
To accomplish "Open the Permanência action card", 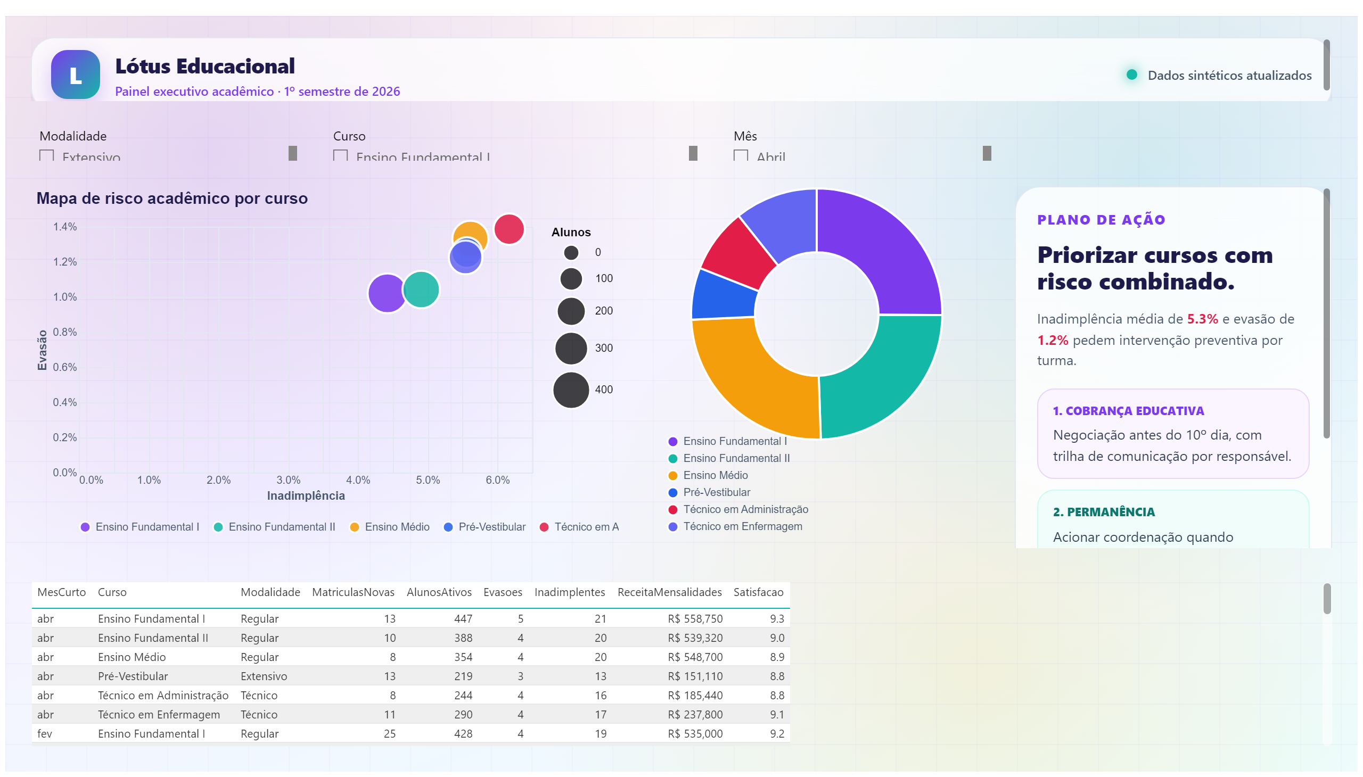I will click(1172, 519).
